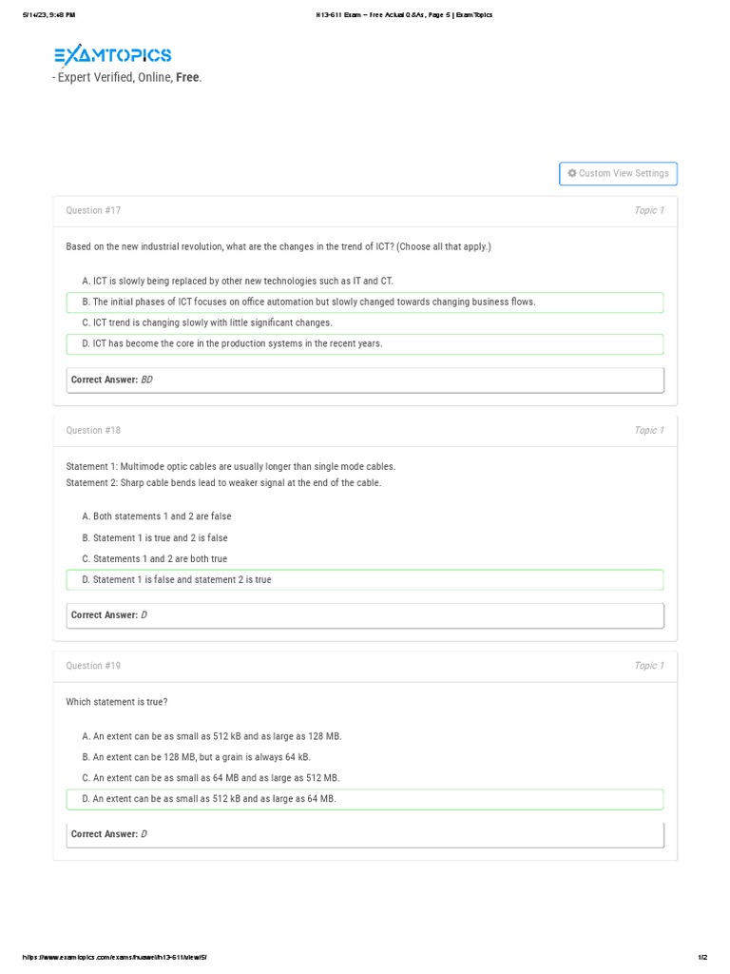Viewport: 730px width, 974px height.
Task: Choose 'Both statements 1 and 2 are false'
Action: [157, 516]
